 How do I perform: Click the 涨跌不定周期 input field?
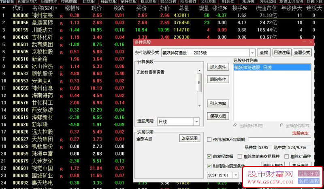pyautogui.click(x=279, y=140)
